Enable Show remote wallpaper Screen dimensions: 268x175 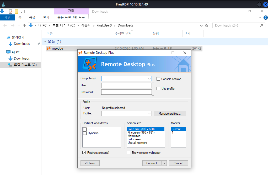click(x=128, y=153)
